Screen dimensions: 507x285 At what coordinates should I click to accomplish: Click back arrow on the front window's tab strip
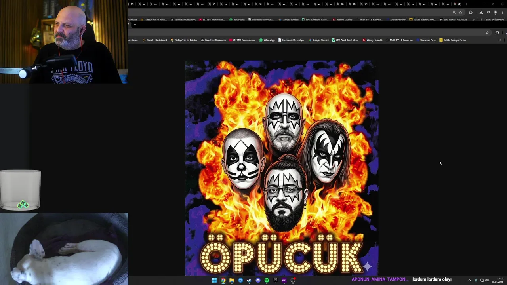pyautogui.click(x=128, y=24)
